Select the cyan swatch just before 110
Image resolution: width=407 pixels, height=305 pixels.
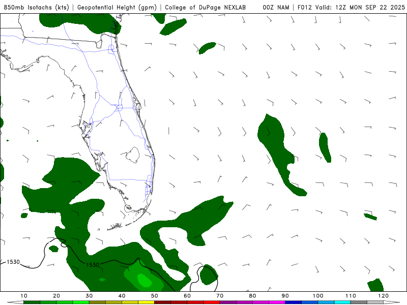point(342,302)
